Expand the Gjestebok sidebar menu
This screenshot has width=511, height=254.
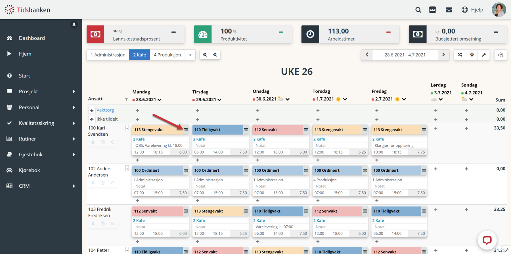click(41, 154)
